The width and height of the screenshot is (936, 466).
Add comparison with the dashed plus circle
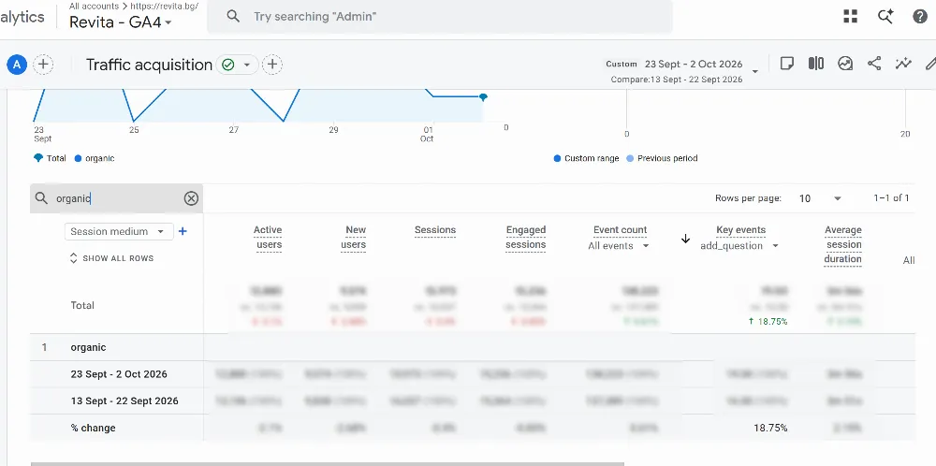click(x=43, y=65)
